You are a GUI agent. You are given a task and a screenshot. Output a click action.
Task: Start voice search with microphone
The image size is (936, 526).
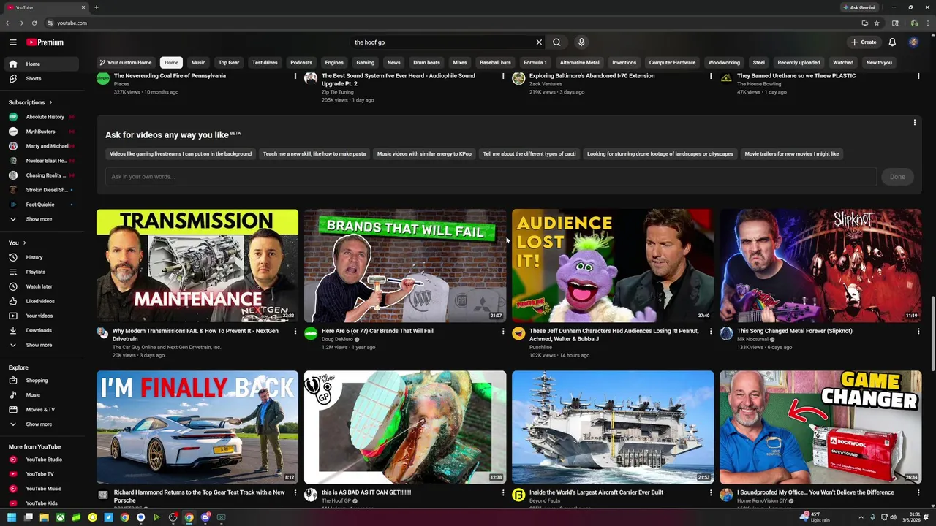pos(581,42)
